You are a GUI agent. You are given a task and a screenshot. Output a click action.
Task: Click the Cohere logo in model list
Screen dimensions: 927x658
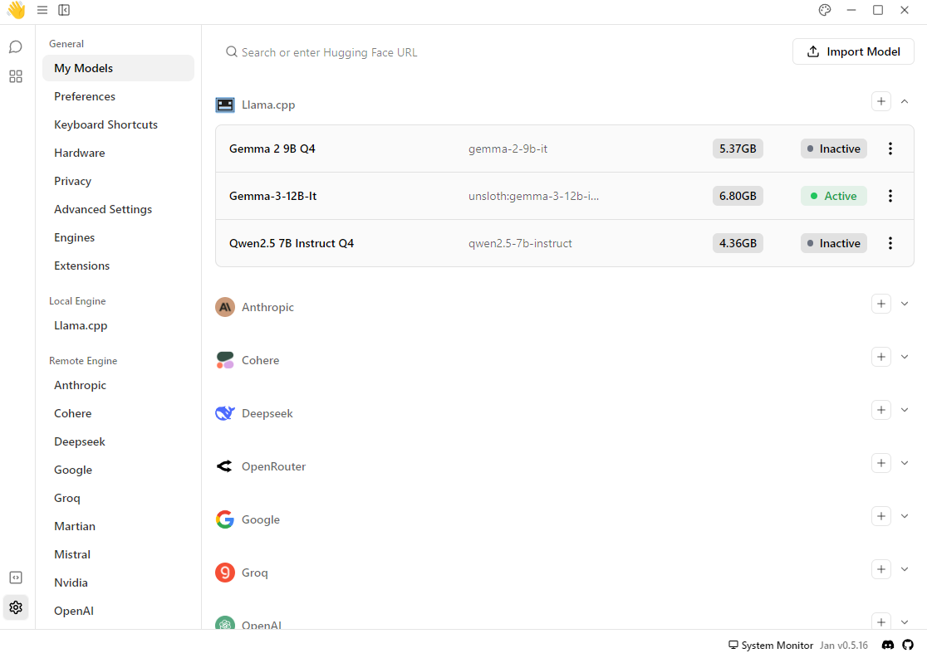(224, 360)
